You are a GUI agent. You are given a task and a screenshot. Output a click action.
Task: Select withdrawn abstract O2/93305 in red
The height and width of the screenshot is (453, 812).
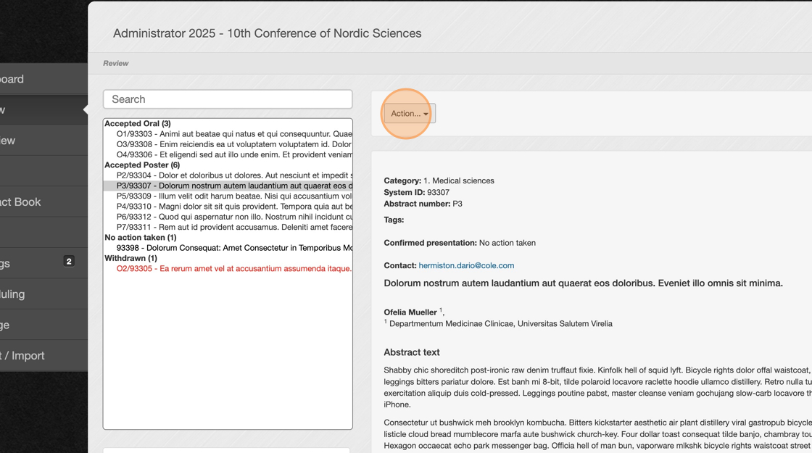click(233, 268)
